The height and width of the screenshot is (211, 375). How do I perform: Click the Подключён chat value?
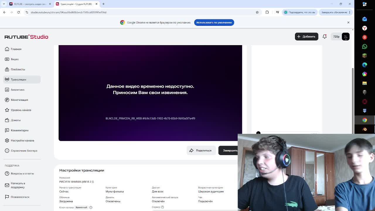pyautogui.click(x=205, y=201)
